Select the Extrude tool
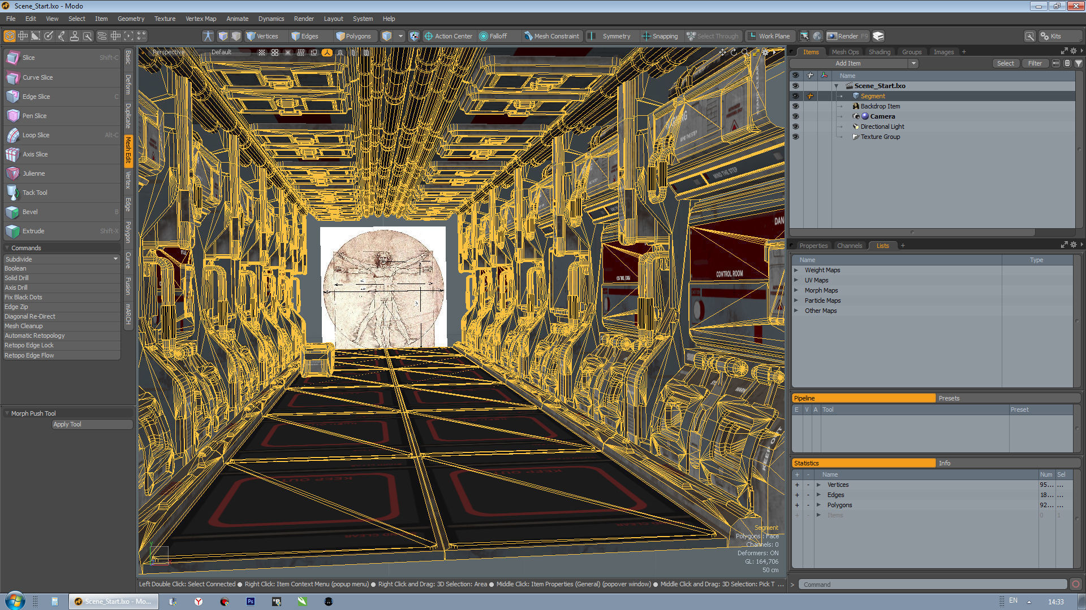The width and height of the screenshot is (1086, 610). (62, 231)
